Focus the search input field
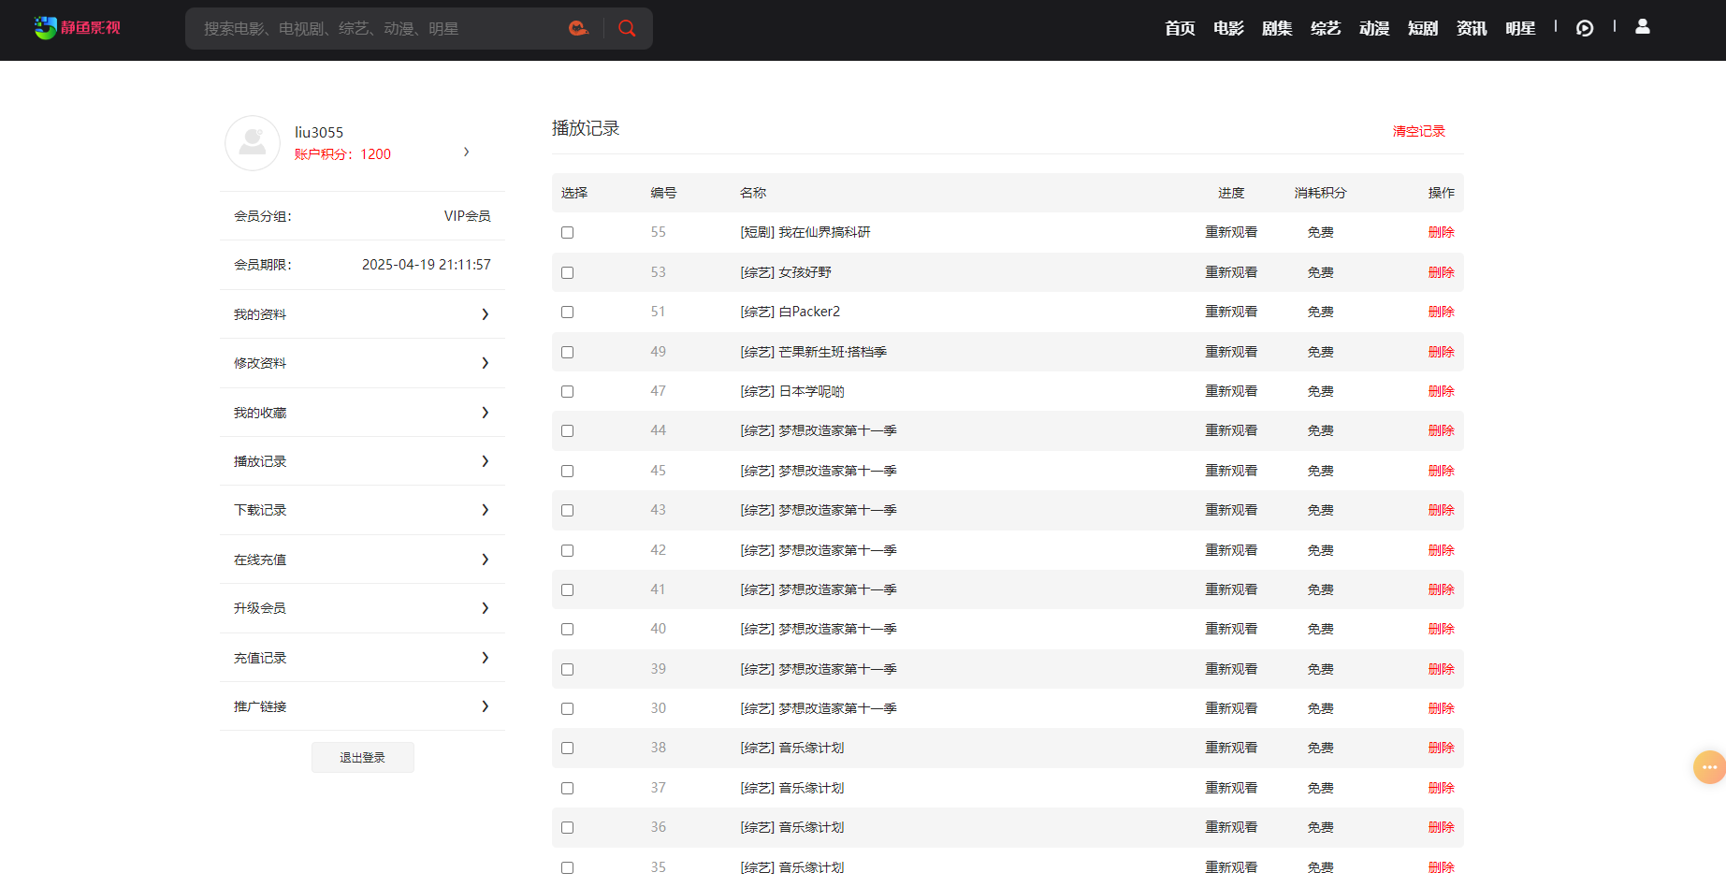The width and height of the screenshot is (1726, 887). pos(379,29)
